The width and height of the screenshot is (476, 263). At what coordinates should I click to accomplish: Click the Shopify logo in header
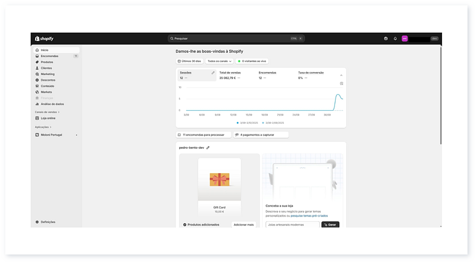tap(45, 39)
